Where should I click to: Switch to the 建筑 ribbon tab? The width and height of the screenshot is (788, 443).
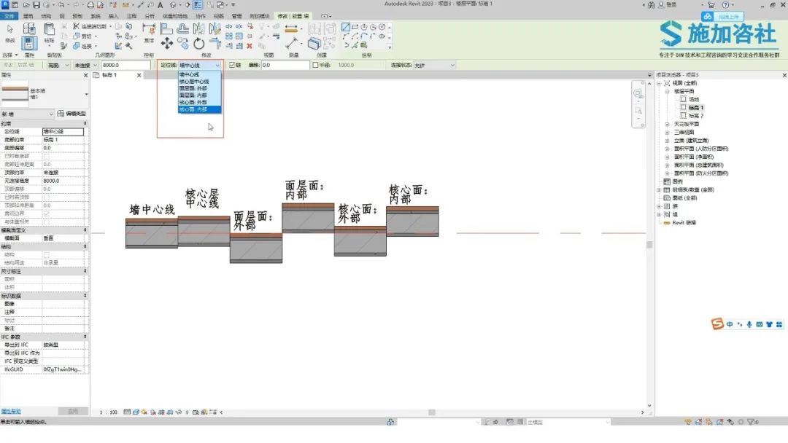pos(28,16)
